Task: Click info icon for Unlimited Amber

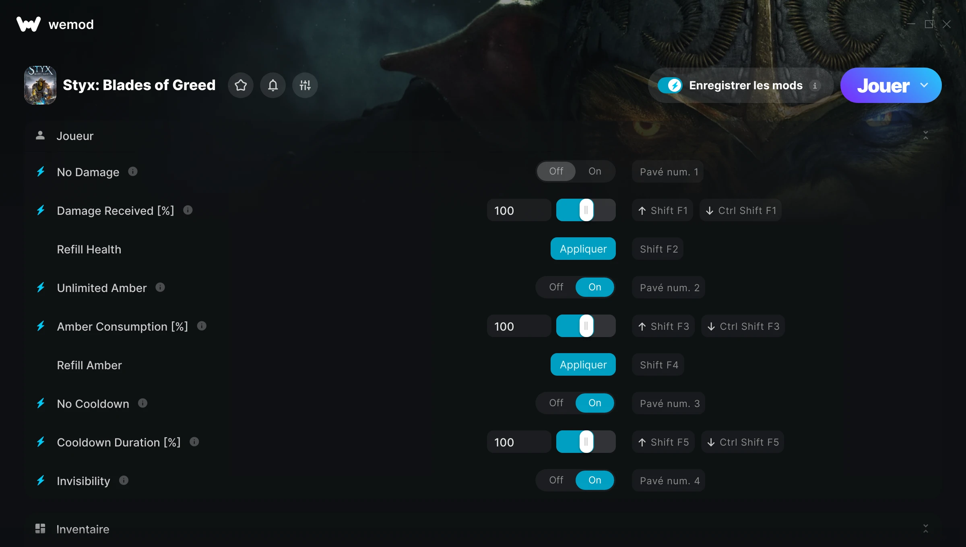Action: point(160,287)
